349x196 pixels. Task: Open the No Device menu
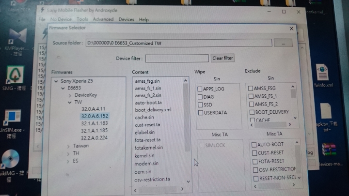pos(61,19)
